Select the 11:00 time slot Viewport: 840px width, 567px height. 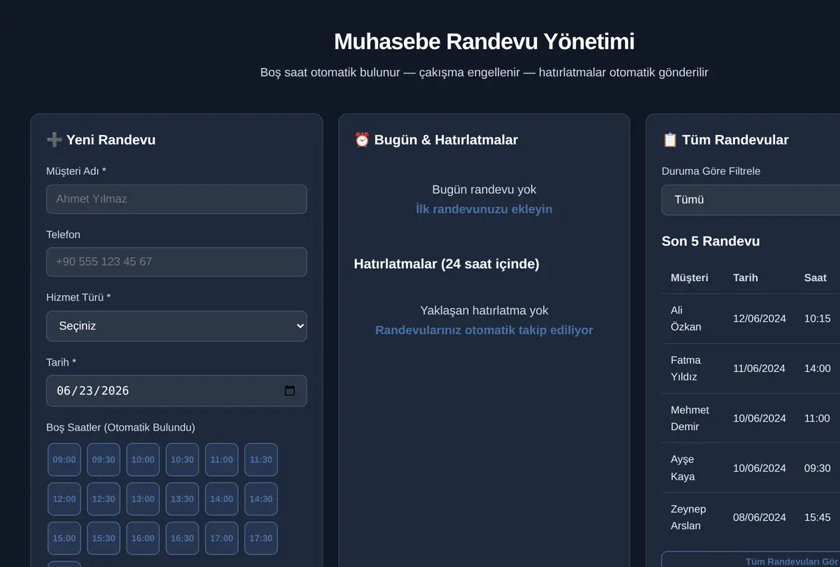pos(222,460)
